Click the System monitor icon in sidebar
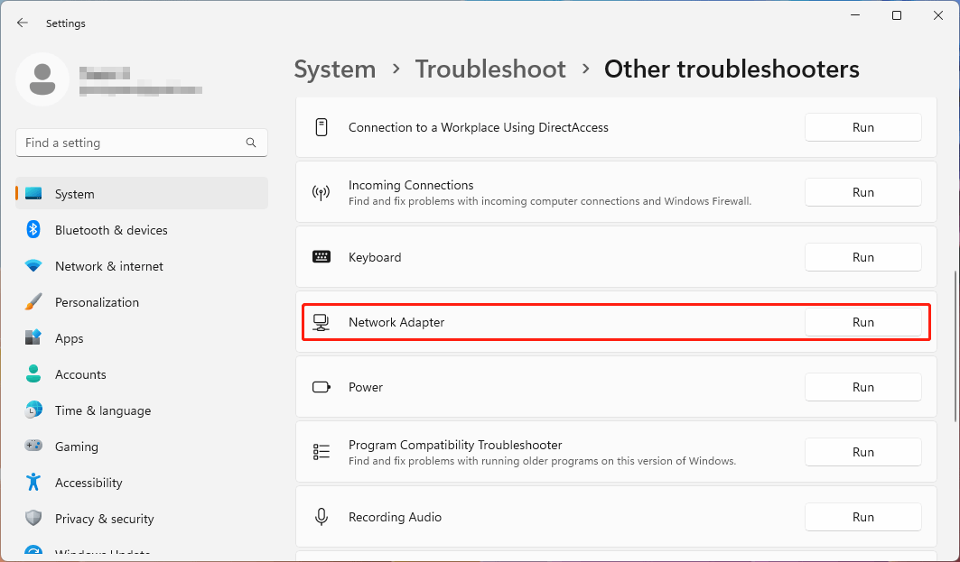 coord(33,194)
